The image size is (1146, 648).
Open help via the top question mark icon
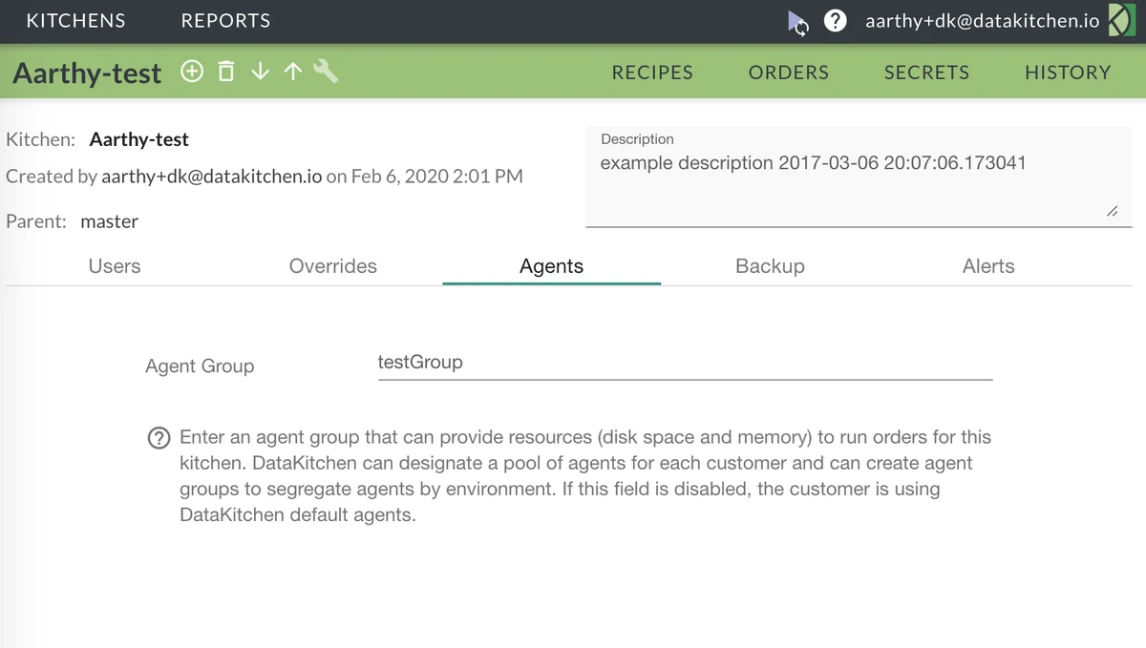click(836, 21)
